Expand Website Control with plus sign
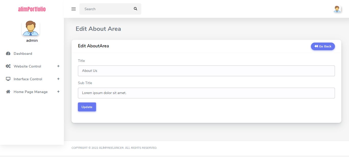 click(x=58, y=66)
